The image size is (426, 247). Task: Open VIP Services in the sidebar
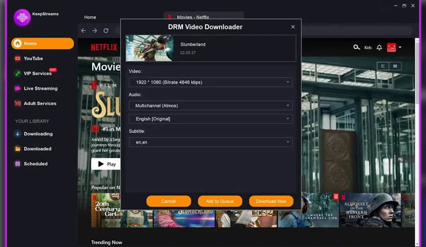[38, 73]
